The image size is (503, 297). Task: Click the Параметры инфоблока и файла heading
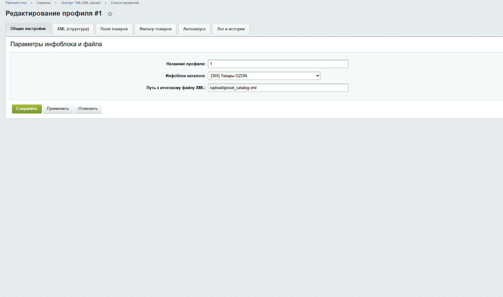[x=56, y=44]
